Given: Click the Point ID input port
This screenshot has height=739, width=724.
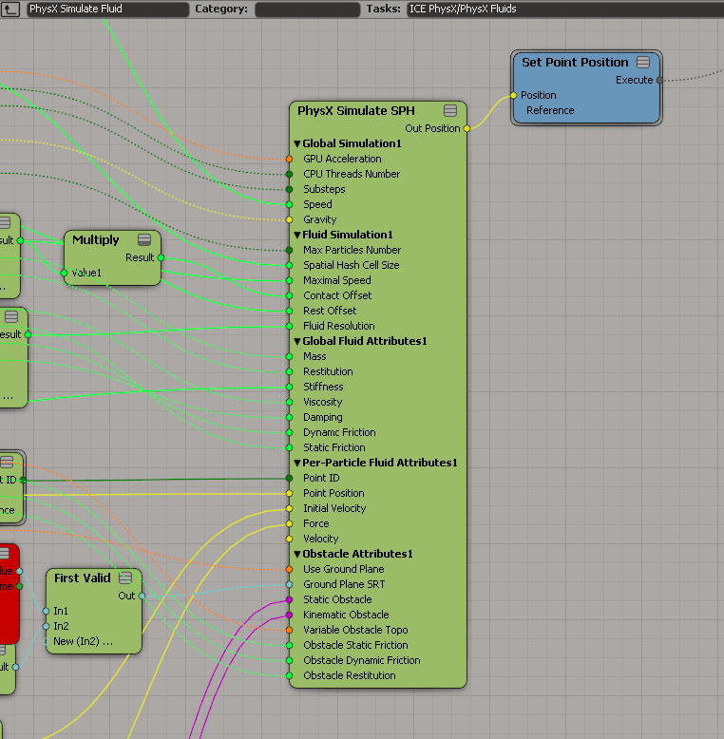Looking at the screenshot, I should tap(290, 479).
